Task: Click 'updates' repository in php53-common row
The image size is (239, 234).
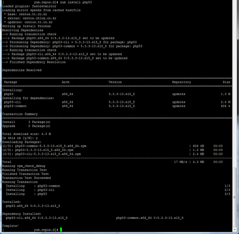Action: pyautogui.click(x=179, y=106)
